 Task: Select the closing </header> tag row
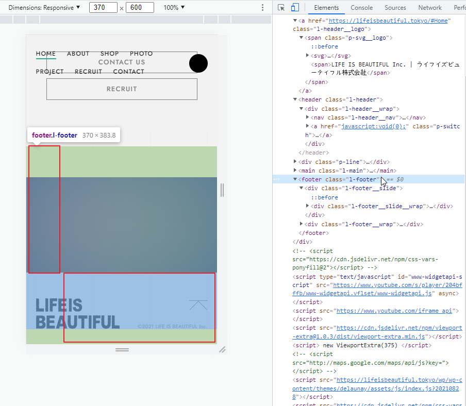[313, 153]
